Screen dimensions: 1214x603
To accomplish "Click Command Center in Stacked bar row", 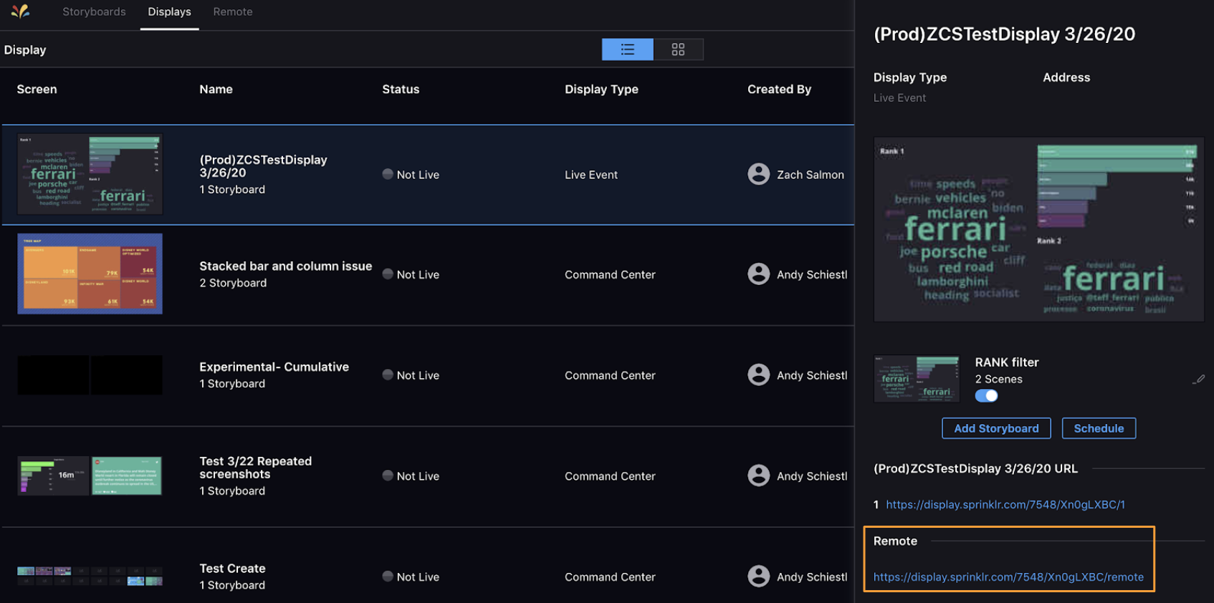I will (x=610, y=275).
